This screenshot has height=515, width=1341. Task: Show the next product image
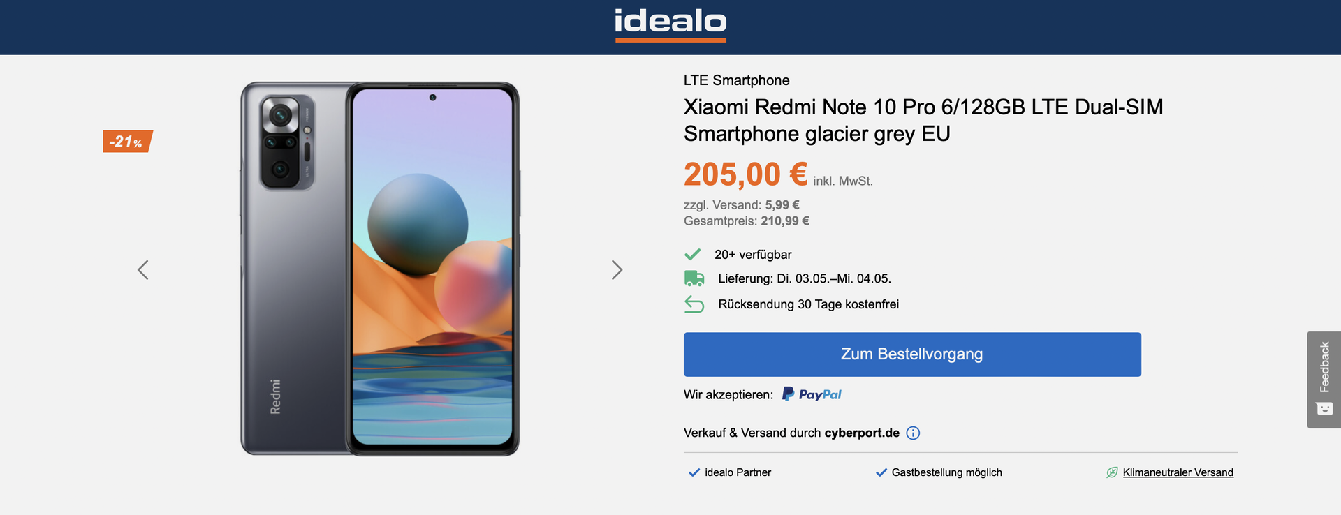click(617, 270)
